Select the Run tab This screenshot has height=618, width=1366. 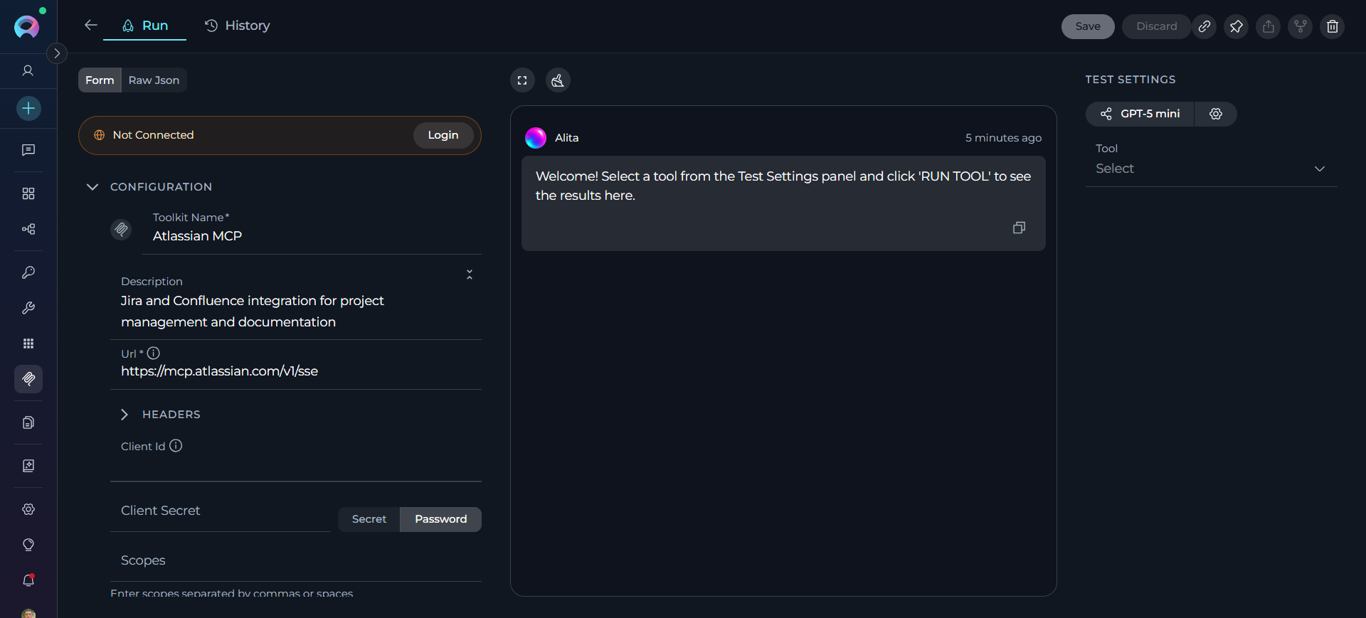pos(145,26)
